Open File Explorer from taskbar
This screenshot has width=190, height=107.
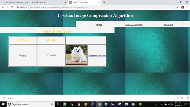tap(126, 104)
